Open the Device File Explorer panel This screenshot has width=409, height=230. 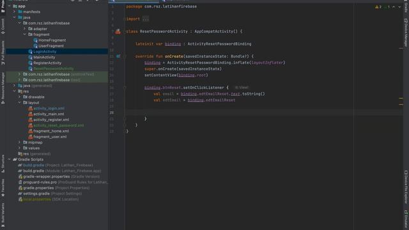tap(406, 187)
